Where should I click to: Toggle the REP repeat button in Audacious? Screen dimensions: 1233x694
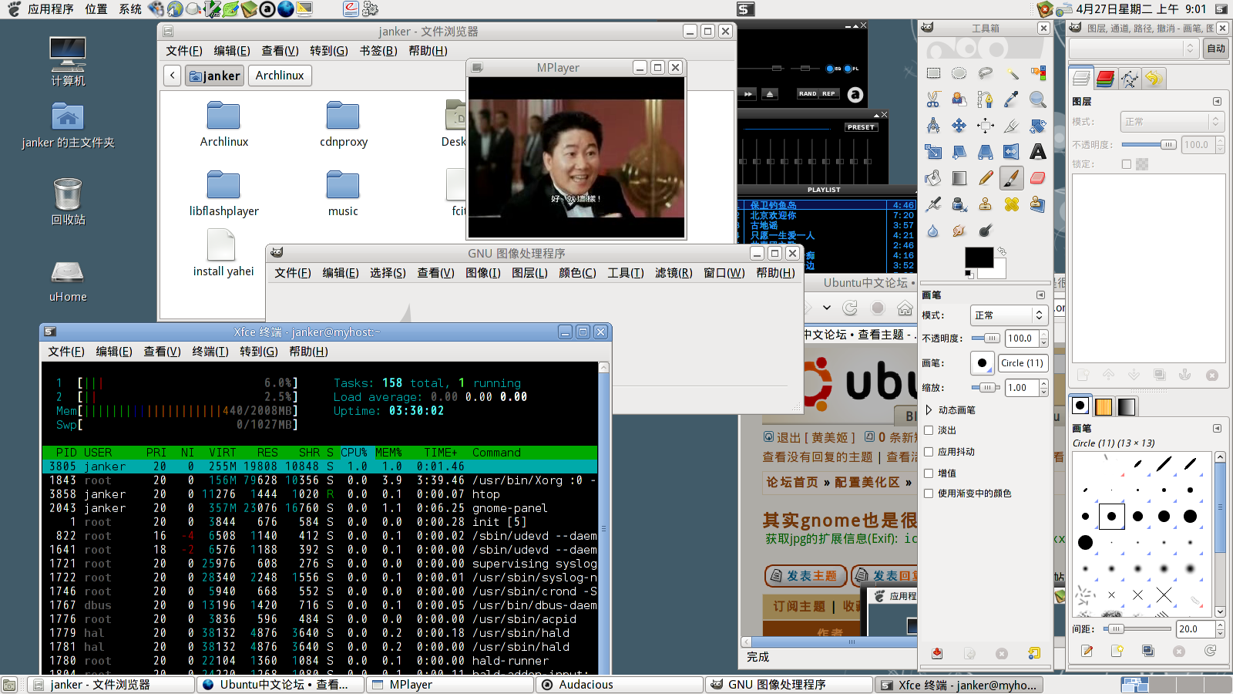click(828, 93)
